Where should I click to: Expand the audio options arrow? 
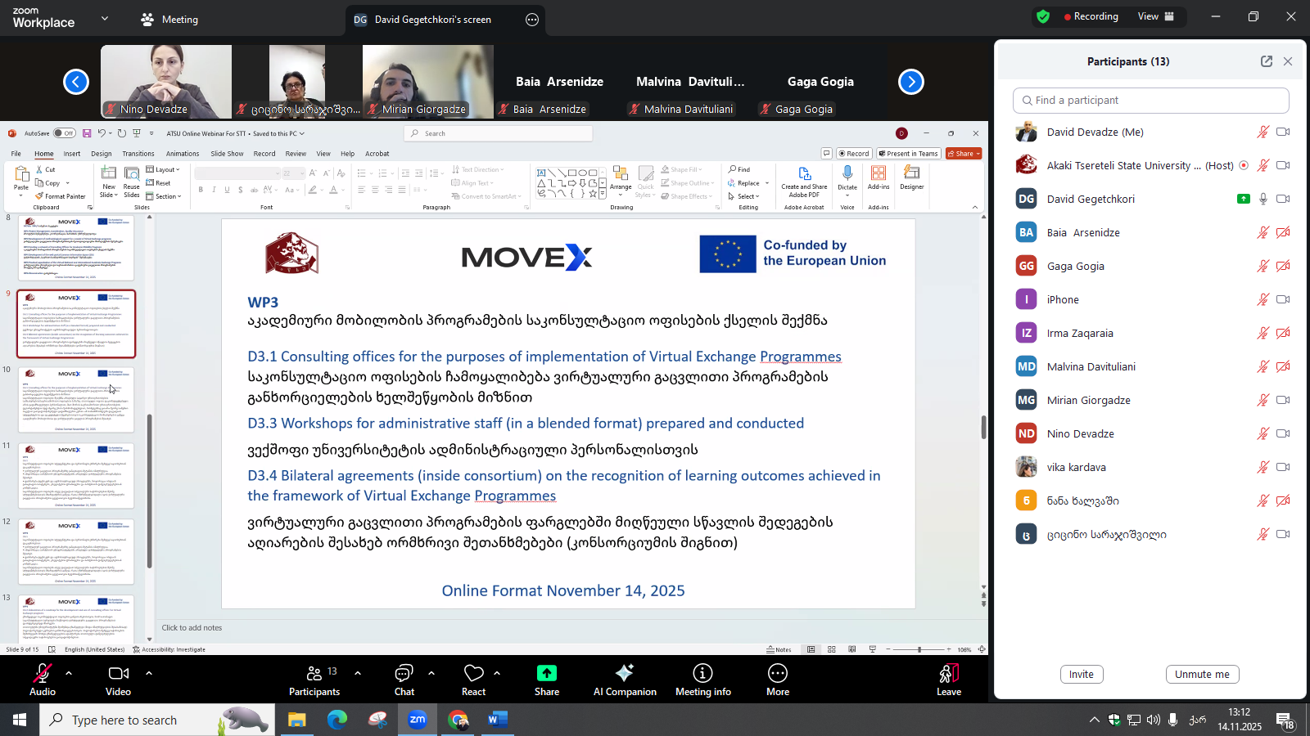[x=69, y=673]
